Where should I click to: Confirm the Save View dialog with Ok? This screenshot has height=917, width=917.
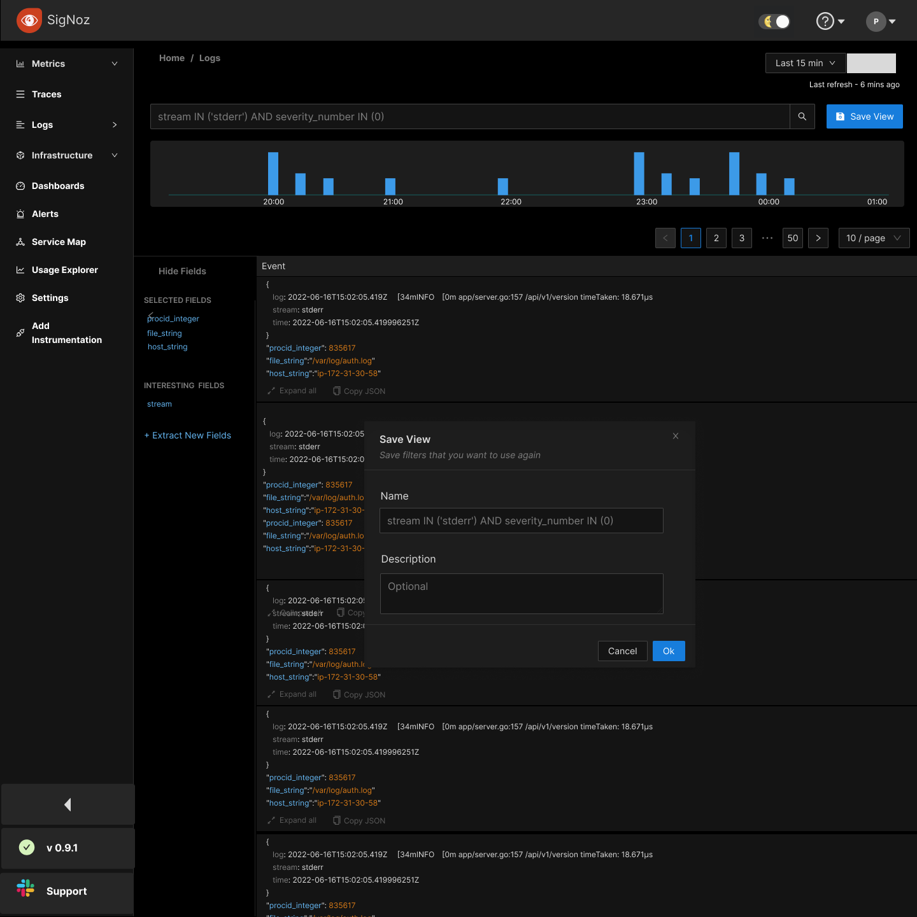(x=668, y=651)
